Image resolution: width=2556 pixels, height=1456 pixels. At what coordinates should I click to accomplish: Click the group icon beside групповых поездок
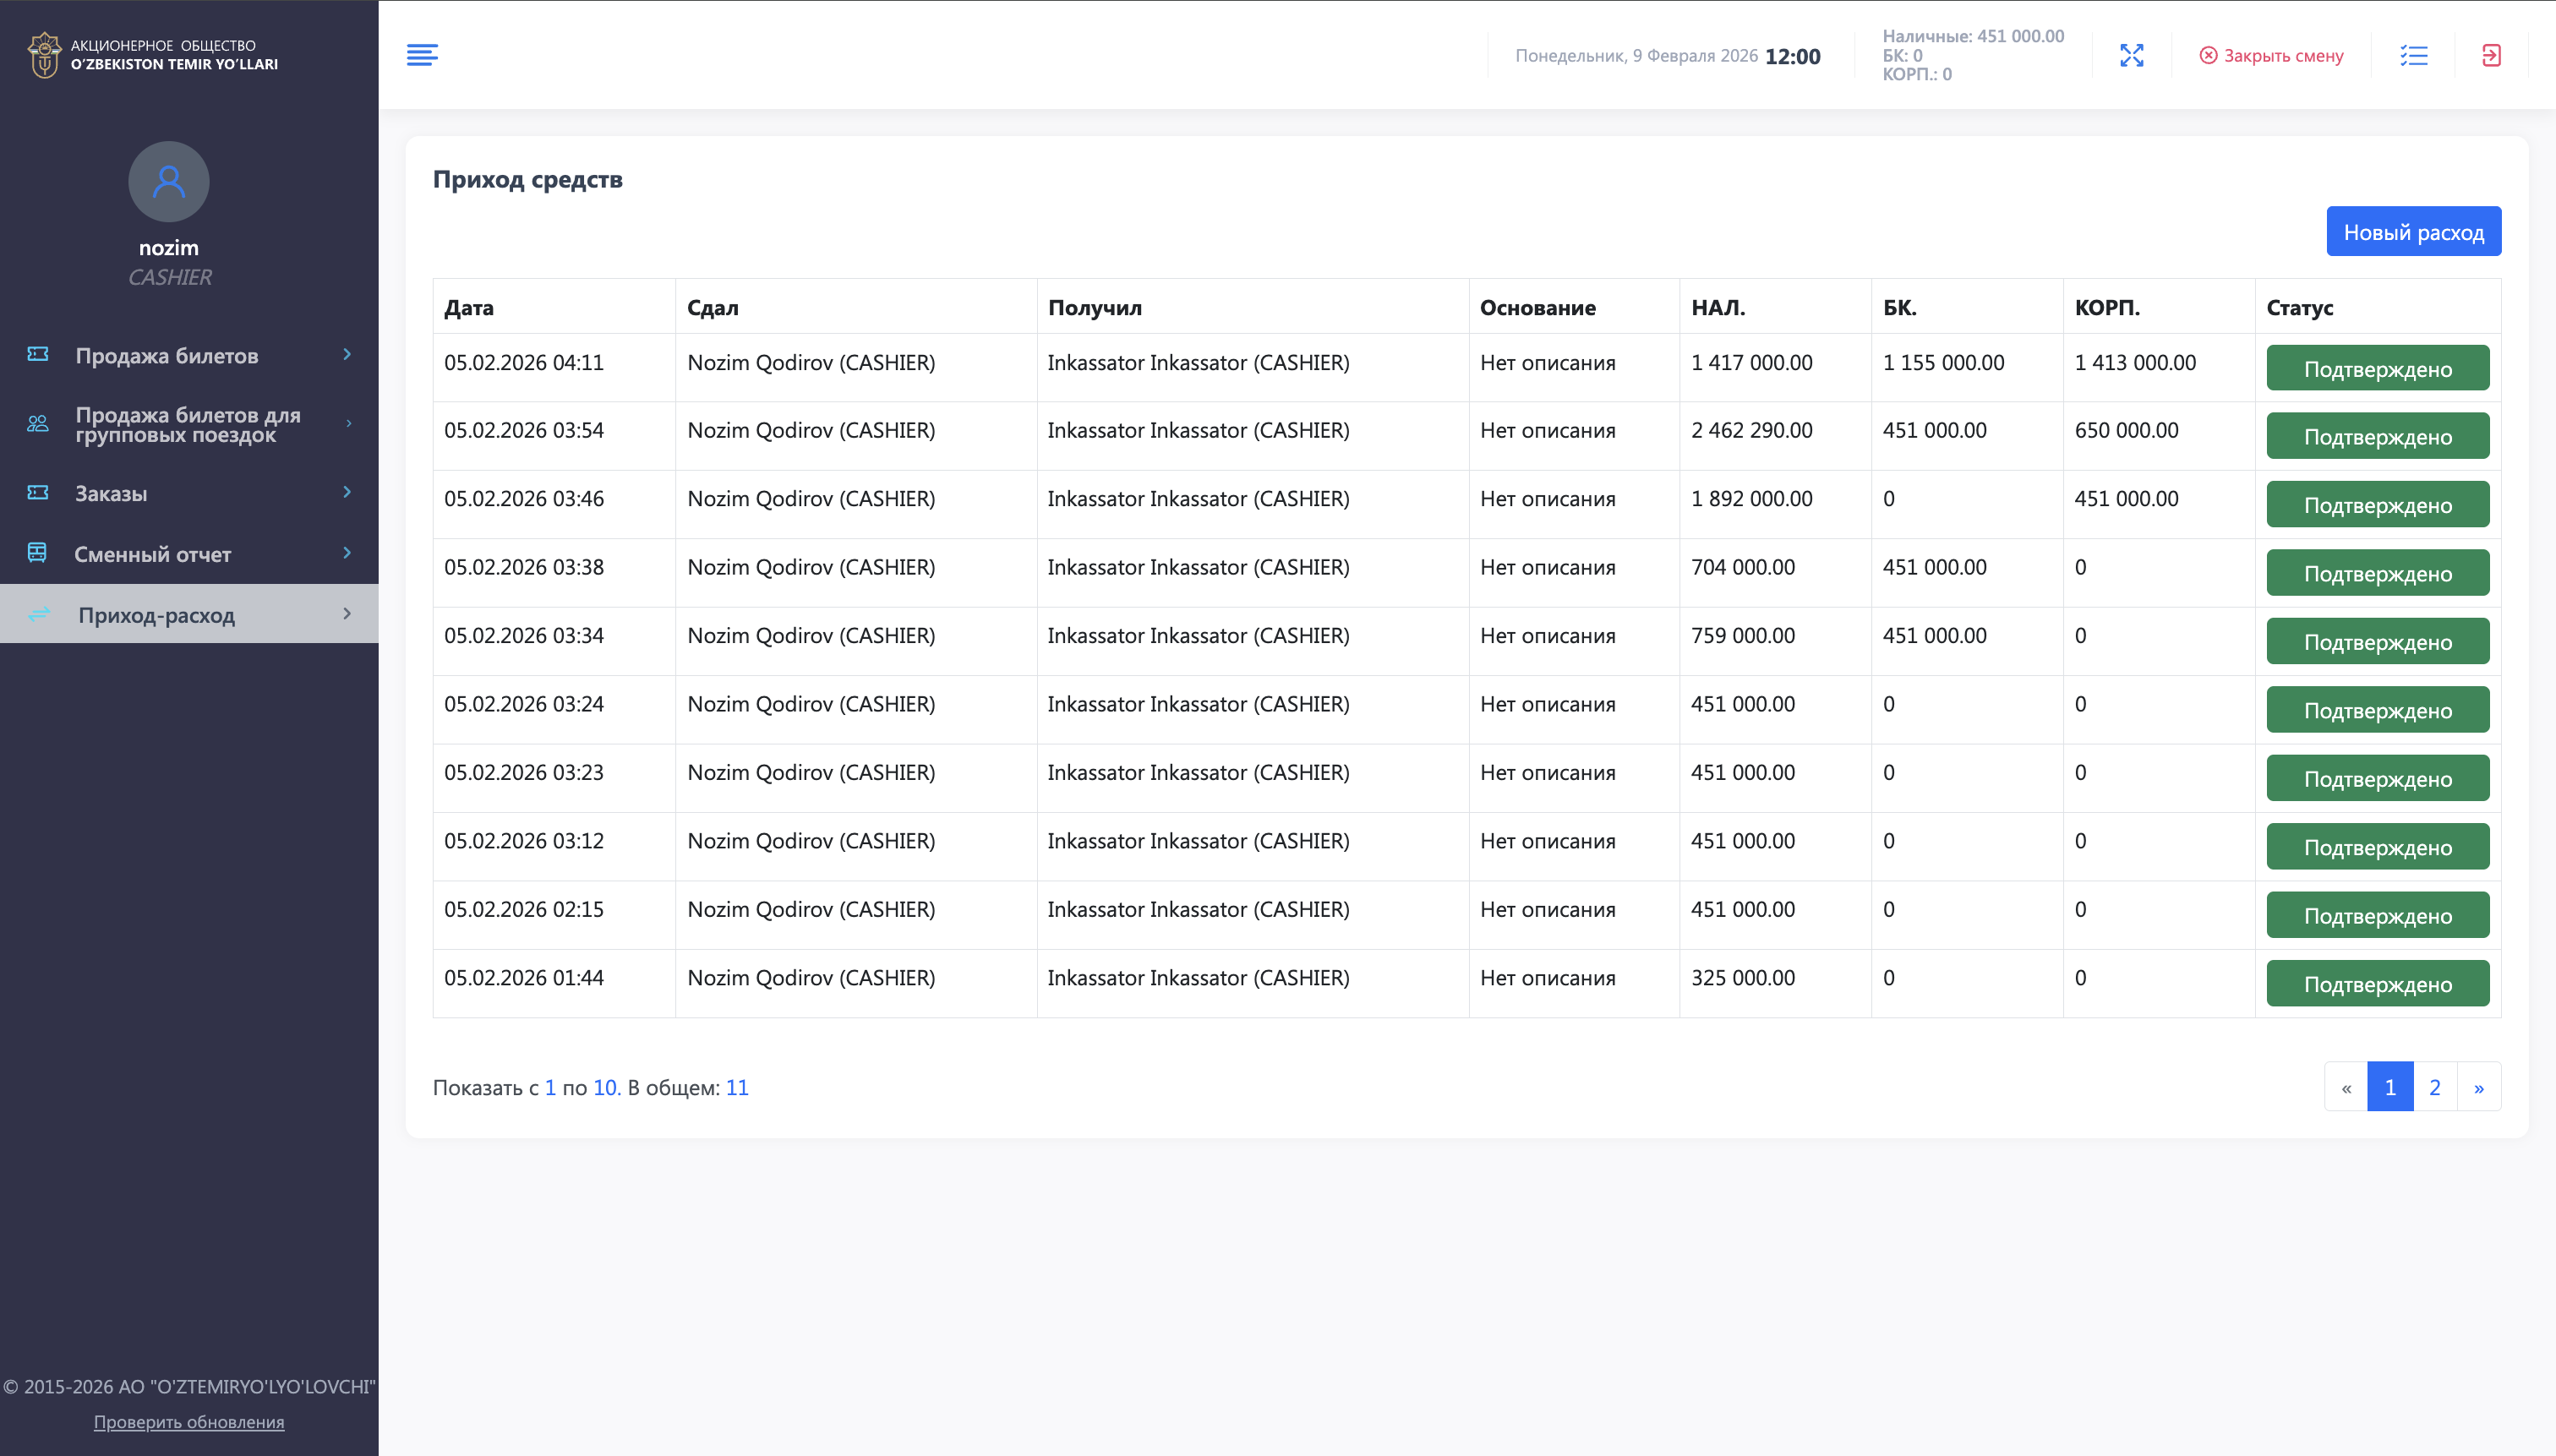click(36, 422)
